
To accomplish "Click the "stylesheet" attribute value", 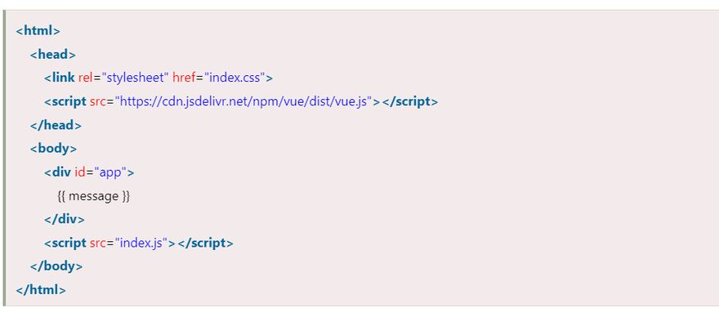I will tap(136, 78).
